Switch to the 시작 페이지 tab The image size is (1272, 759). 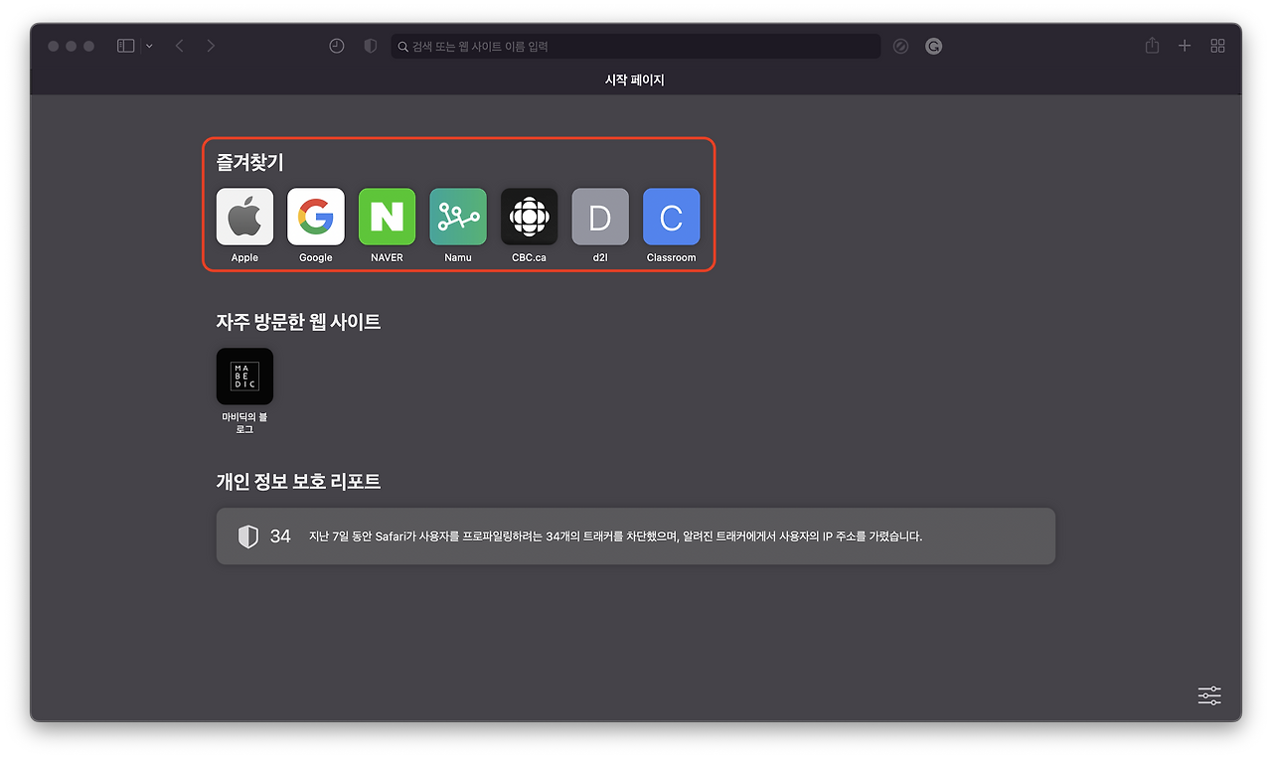click(x=635, y=79)
